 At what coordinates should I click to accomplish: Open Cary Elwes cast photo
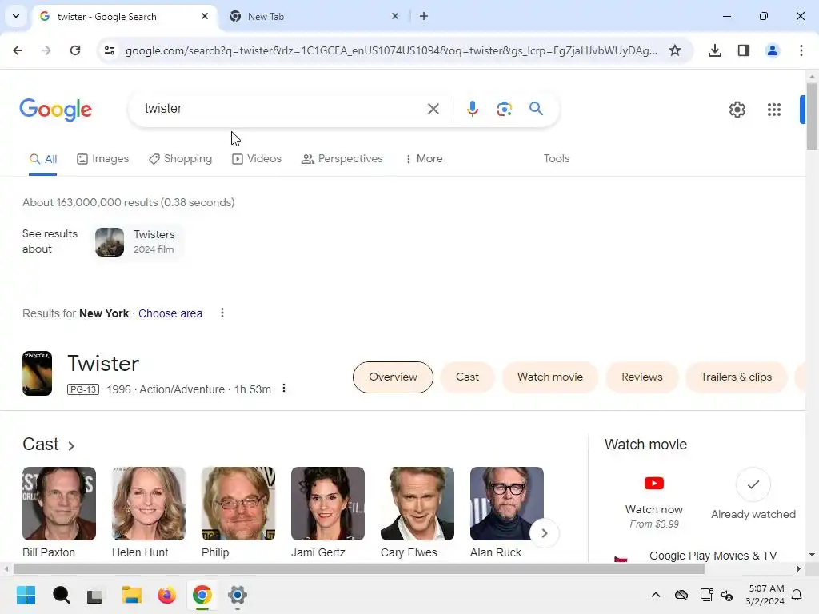click(417, 504)
